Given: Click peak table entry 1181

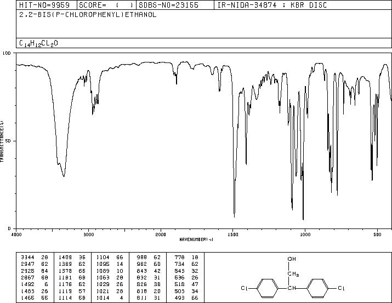Looking at the screenshot, I should tap(65, 277).
